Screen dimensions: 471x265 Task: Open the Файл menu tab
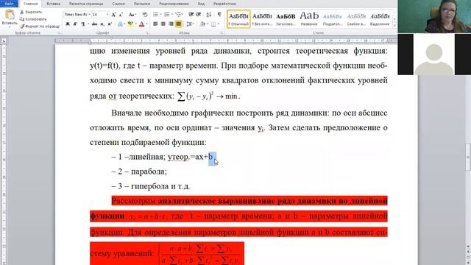coord(9,4)
